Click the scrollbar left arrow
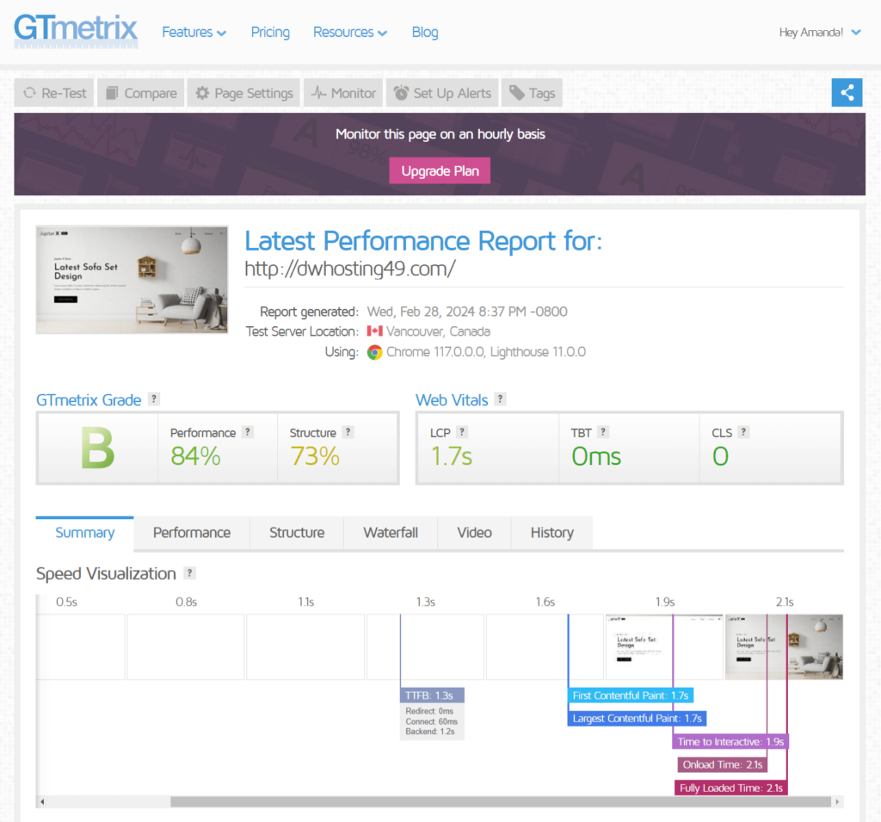This screenshot has width=881, height=822. tap(42, 801)
